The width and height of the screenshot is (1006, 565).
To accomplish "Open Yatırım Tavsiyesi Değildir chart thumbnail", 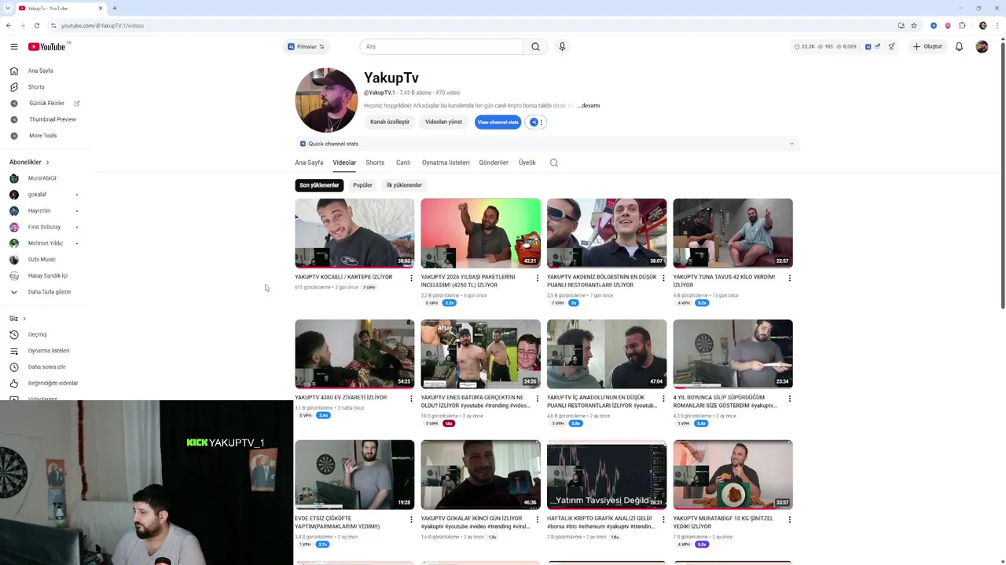I will tap(607, 475).
